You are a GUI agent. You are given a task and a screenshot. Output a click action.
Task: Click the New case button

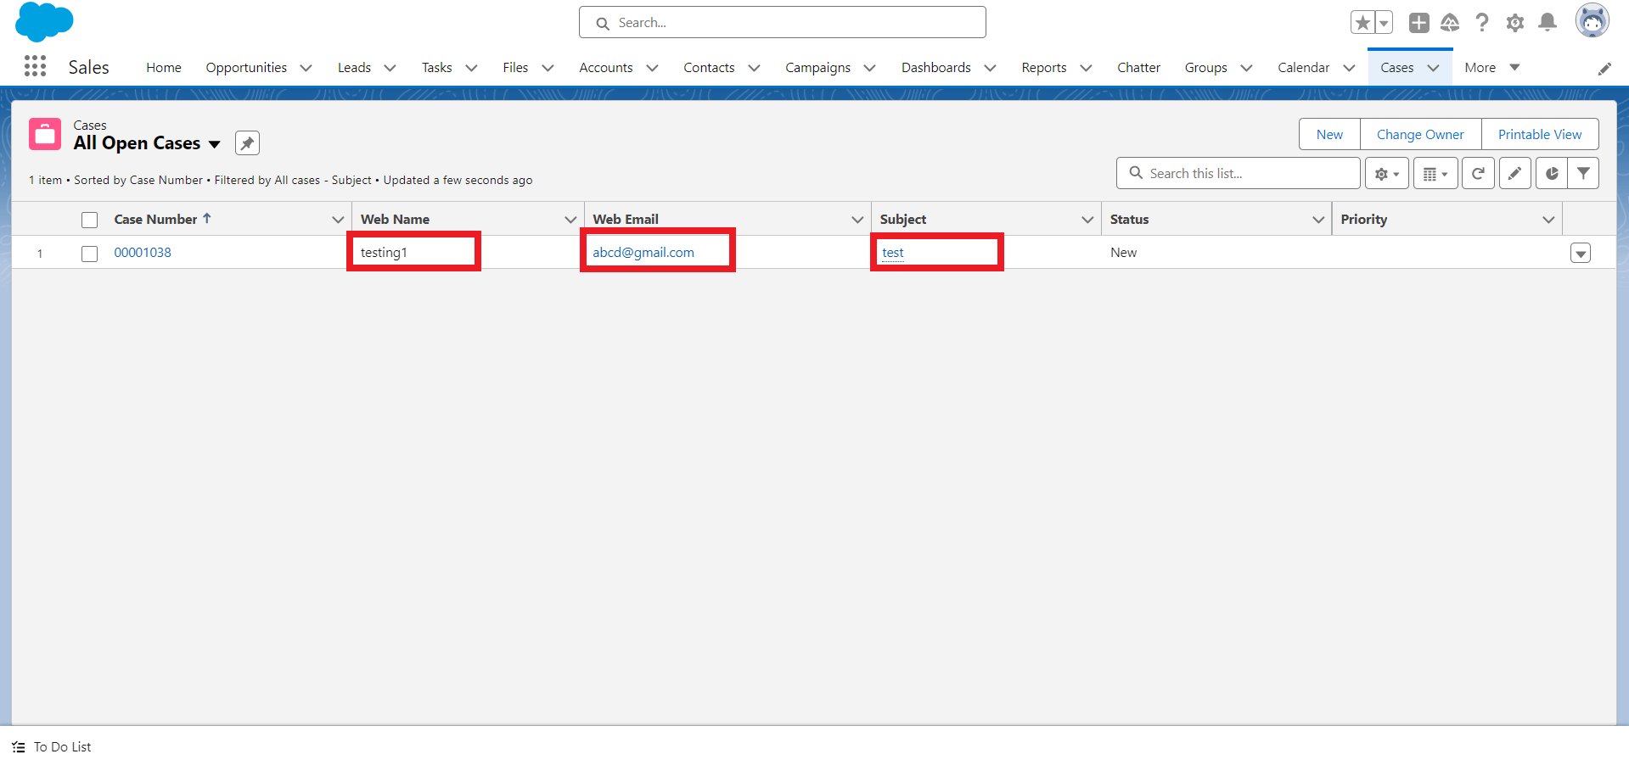1329,135
